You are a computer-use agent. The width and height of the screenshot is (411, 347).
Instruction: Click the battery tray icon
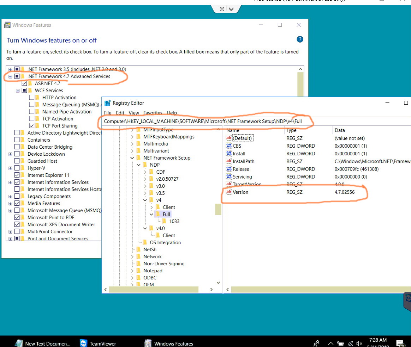click(x=340, y=343)
